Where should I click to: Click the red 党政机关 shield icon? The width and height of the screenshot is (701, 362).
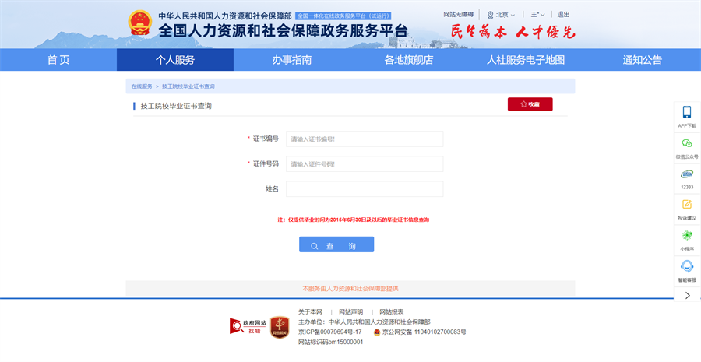[280, 327]
